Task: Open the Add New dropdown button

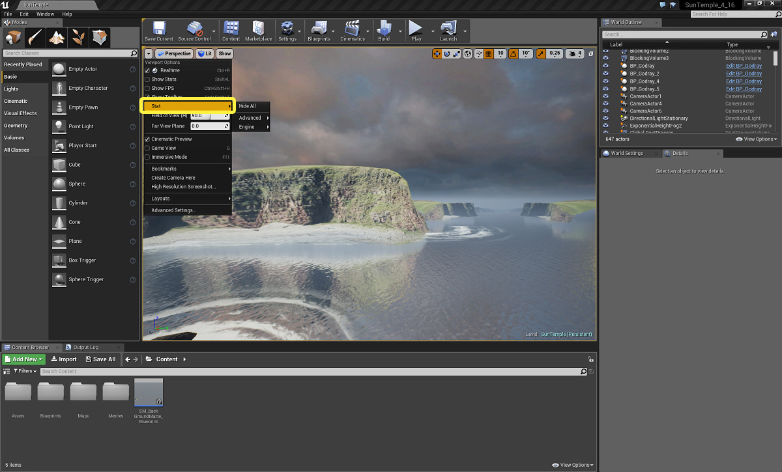Action: point(24,359)
